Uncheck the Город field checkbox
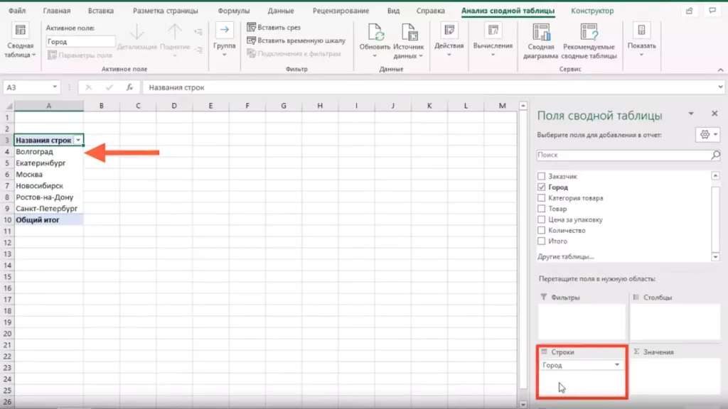Screen dimensions: 728x409 (542, 187)
